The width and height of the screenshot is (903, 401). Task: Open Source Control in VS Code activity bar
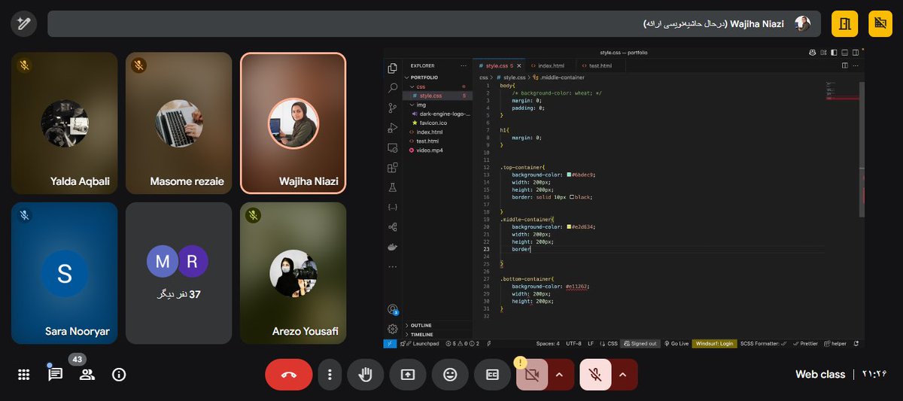click(392, 108)
